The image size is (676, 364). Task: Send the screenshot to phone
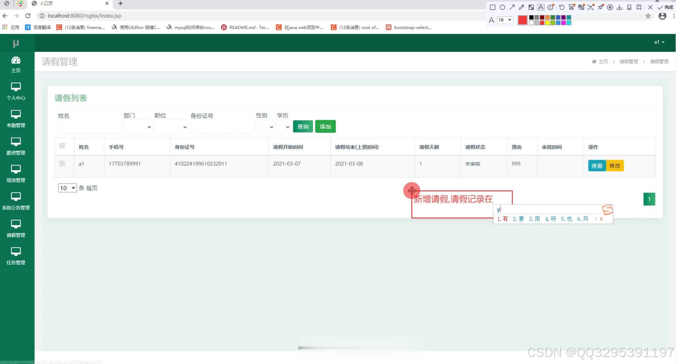[x=629, y=7]
